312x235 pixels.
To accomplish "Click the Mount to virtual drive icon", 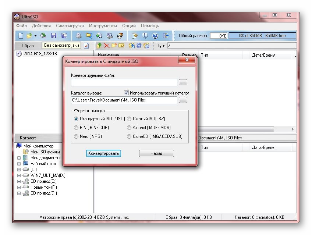I will [x=109, y=36].
